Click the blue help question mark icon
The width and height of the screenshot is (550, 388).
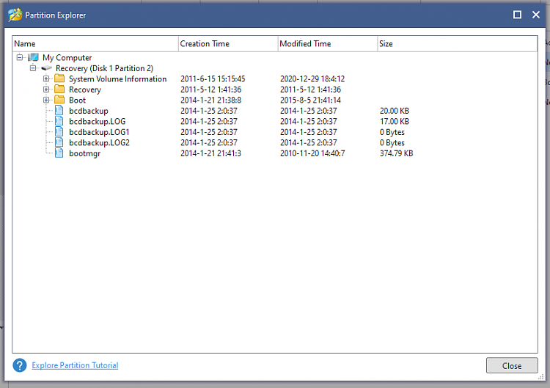point(20,365)
